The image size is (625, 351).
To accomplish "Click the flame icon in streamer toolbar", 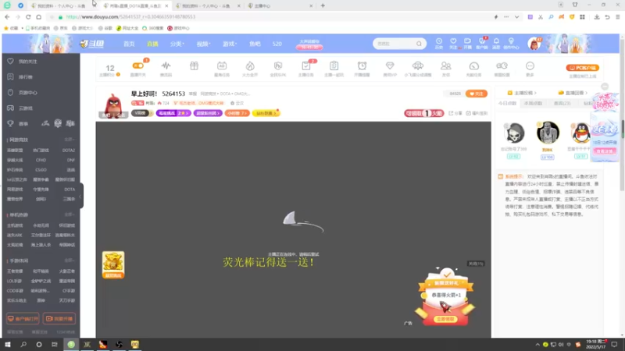I will coord(250,66).
